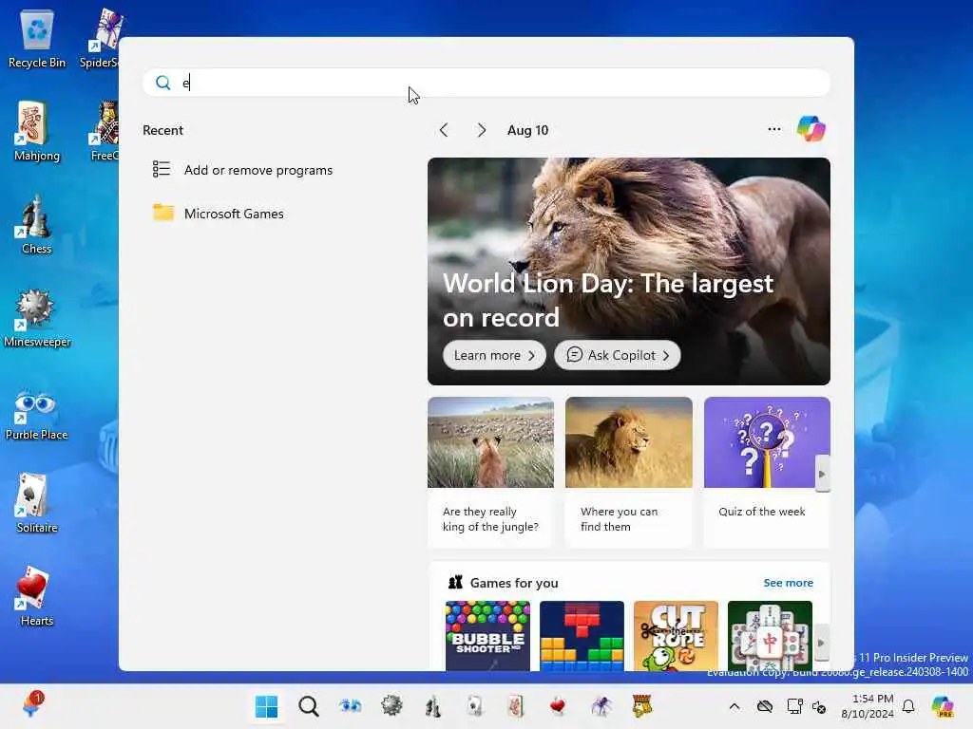Open the three-dot options menu
This screenshot has width=973, height=729.
(773, 129)
